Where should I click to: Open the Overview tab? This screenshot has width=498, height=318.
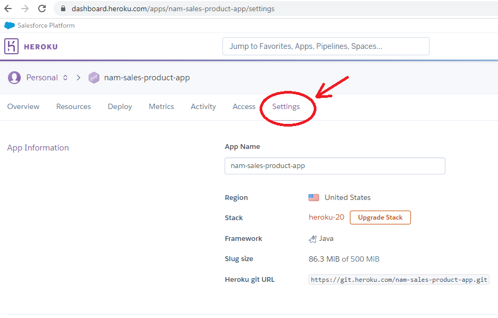click(x=23, y=106)
